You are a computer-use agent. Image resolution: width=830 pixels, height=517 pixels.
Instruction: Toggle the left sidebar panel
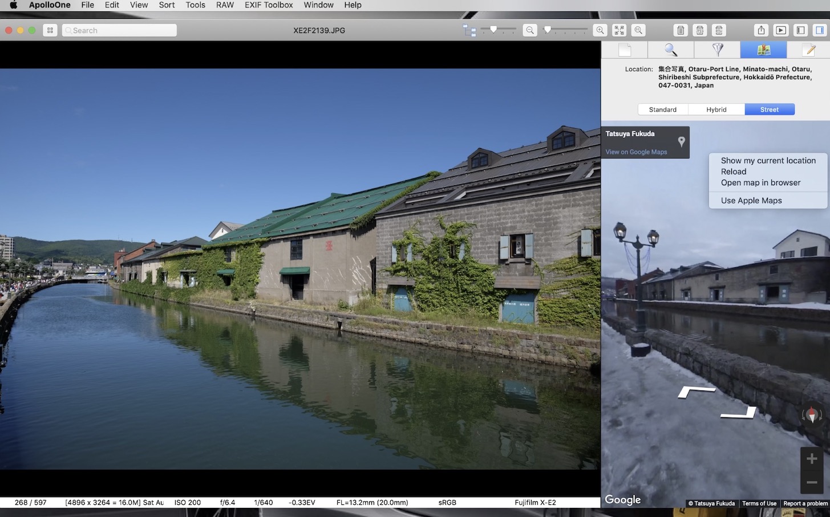click(800, 30)
